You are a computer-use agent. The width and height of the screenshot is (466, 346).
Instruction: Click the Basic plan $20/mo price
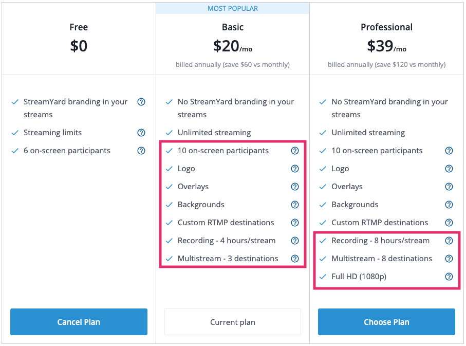point(233,47)
